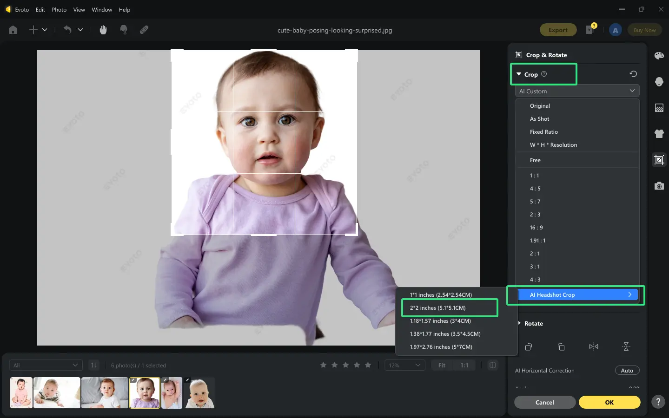The width and height of the screenshot is (669, 418).
Task: Give the photo a five-star rating
Action: pos(368,365)
